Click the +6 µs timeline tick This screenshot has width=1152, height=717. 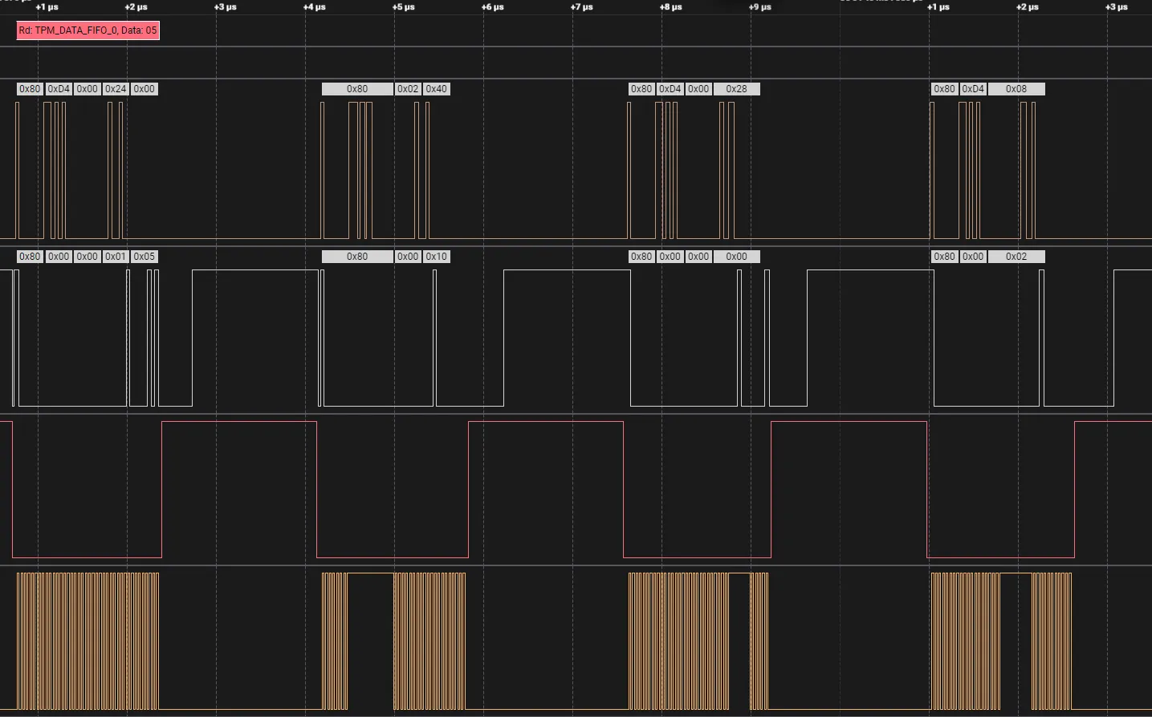point(492,7)
